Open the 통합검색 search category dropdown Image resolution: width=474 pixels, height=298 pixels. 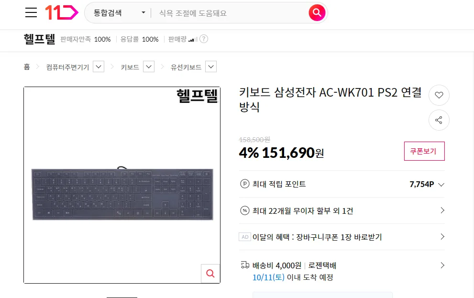120,13
